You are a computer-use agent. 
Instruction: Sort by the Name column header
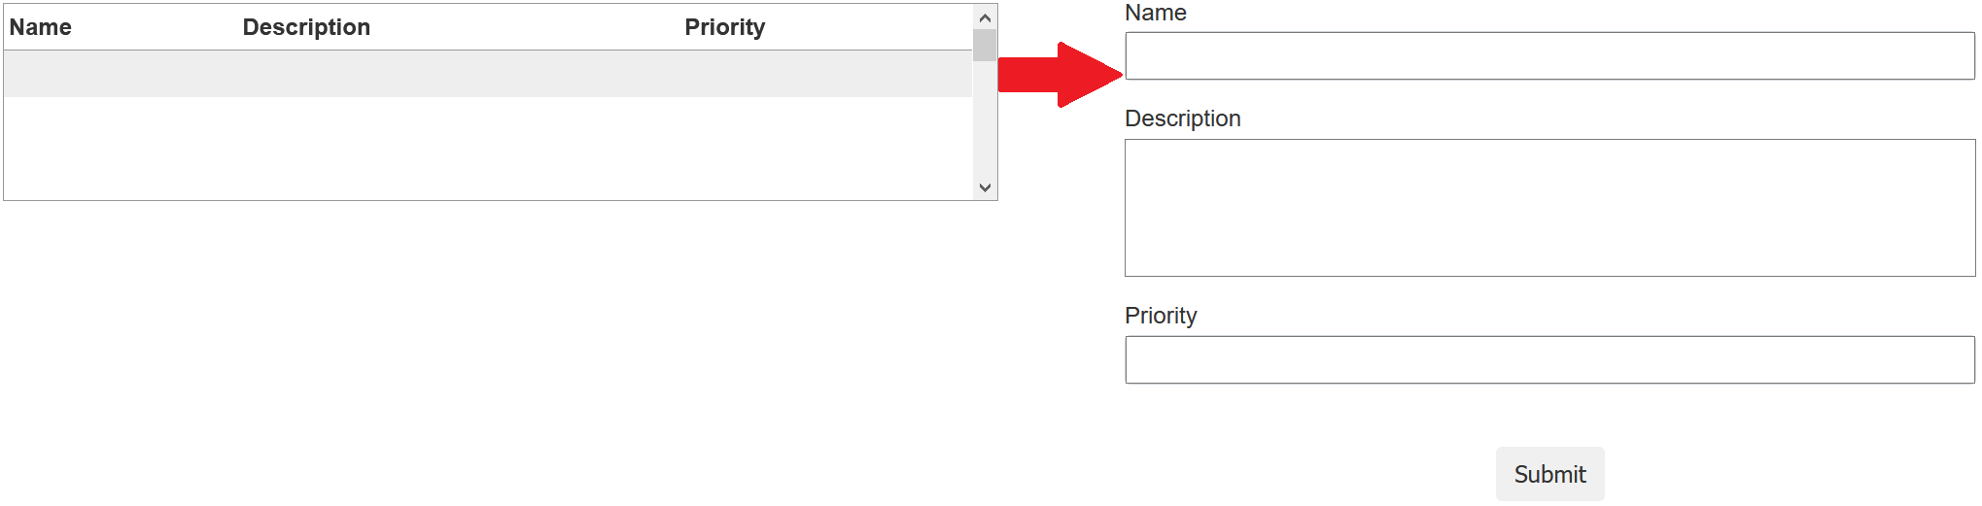pyautogui.click(x=41, y=27)
